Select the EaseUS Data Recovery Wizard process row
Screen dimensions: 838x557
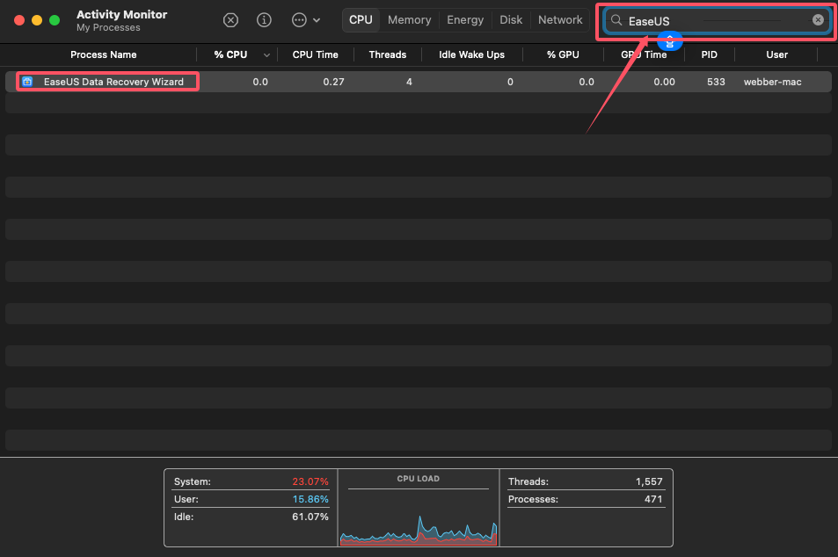419,82
